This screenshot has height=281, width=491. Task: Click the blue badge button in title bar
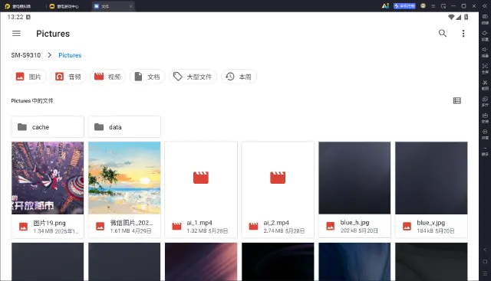point(404,6)
